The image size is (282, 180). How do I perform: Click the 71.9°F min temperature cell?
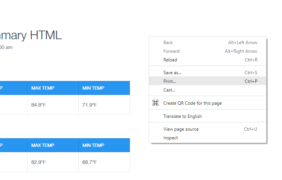pyautogui.click(x=90, y=105)
